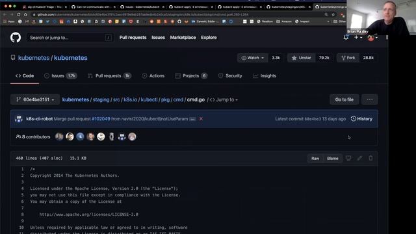Open the kubernetes organization link

(x=34, y=58)
